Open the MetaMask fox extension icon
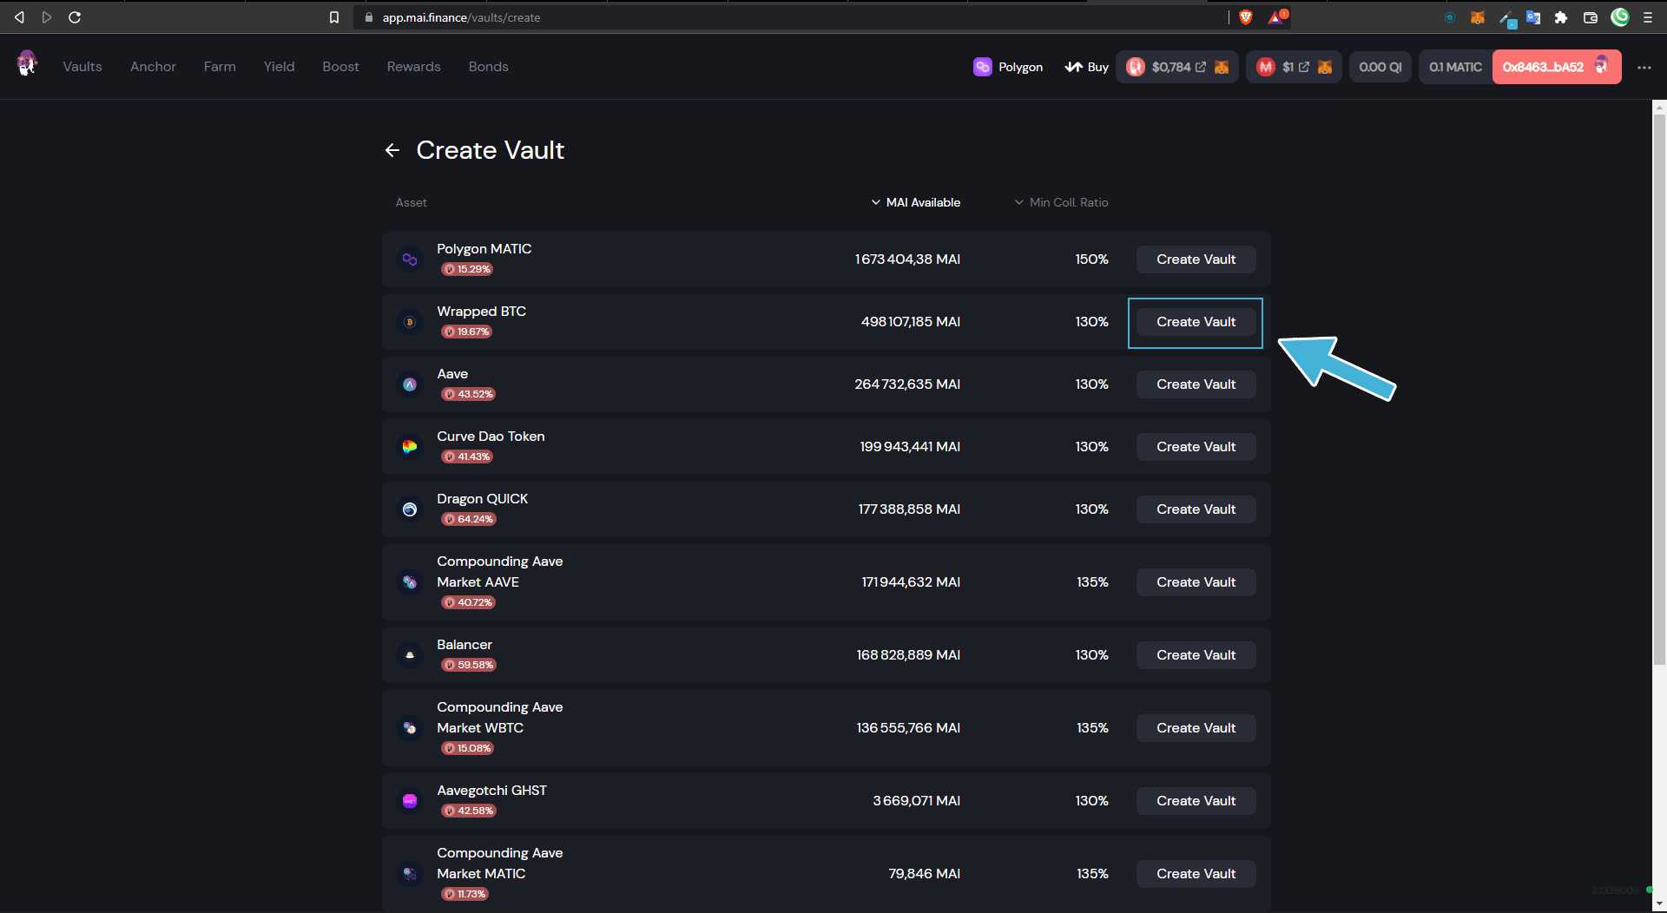Screen dimensions: 1667x913 [1477, 17]
